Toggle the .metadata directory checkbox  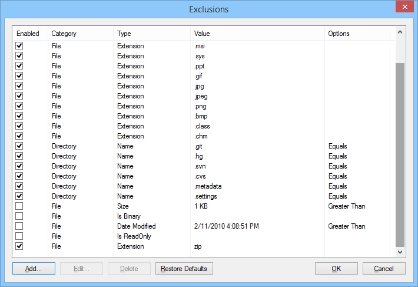pyautogui.click(x=19, y=186)
